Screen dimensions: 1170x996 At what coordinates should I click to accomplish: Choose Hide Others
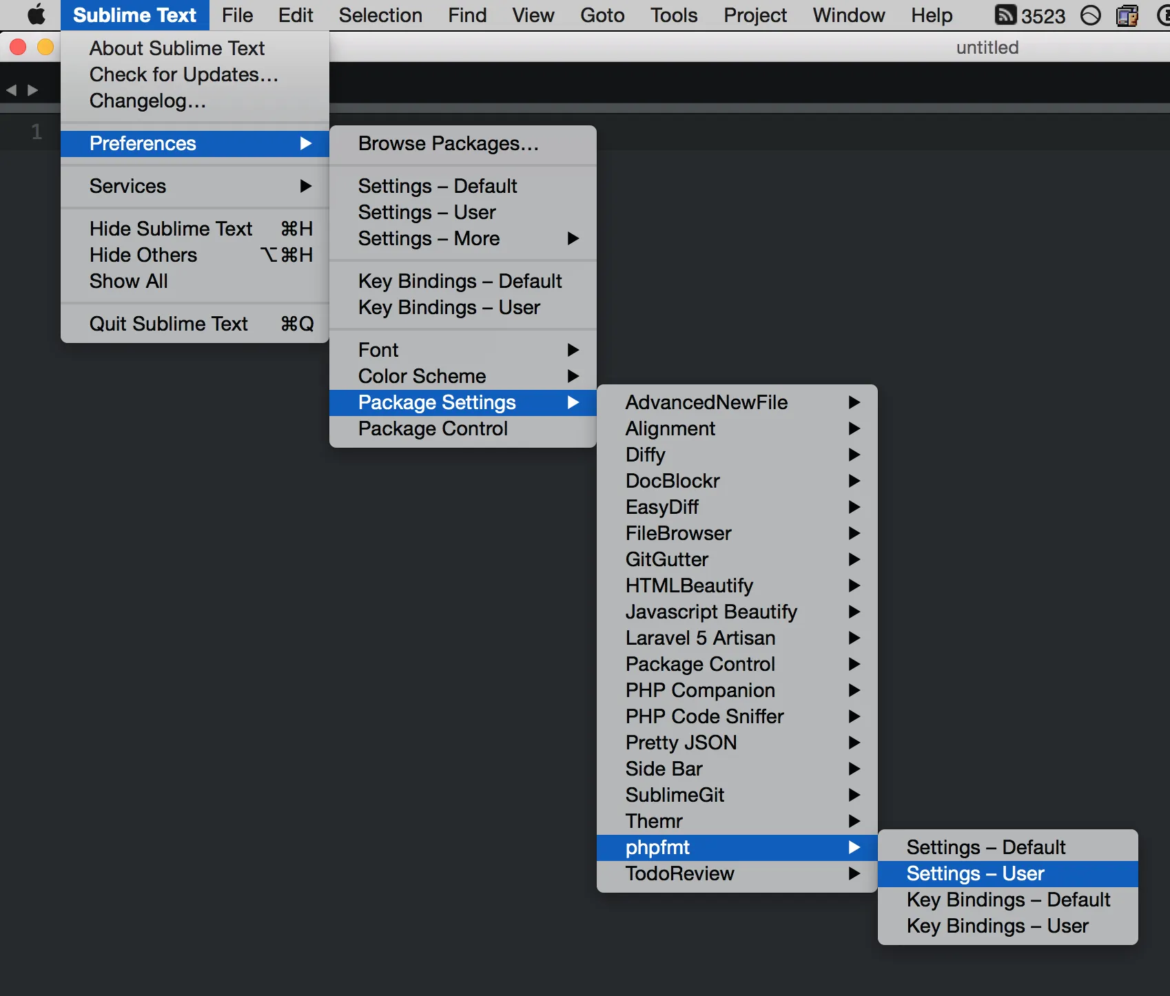[x=195, y=255]
